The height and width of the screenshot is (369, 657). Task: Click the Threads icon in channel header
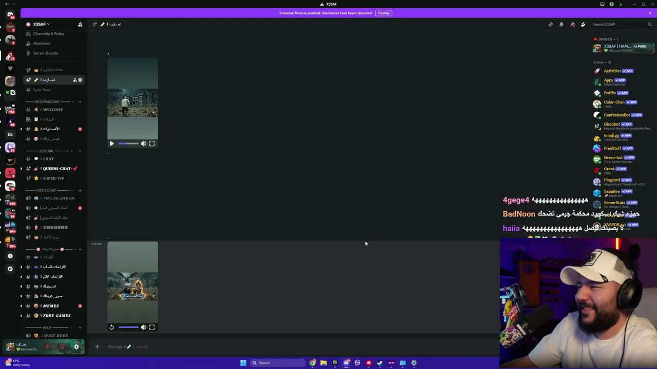(x=551, y=24)
